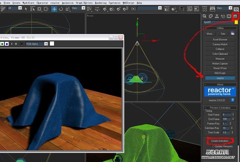Open the Color Clipboard utility
240x162 pixels.
[220, 54]
